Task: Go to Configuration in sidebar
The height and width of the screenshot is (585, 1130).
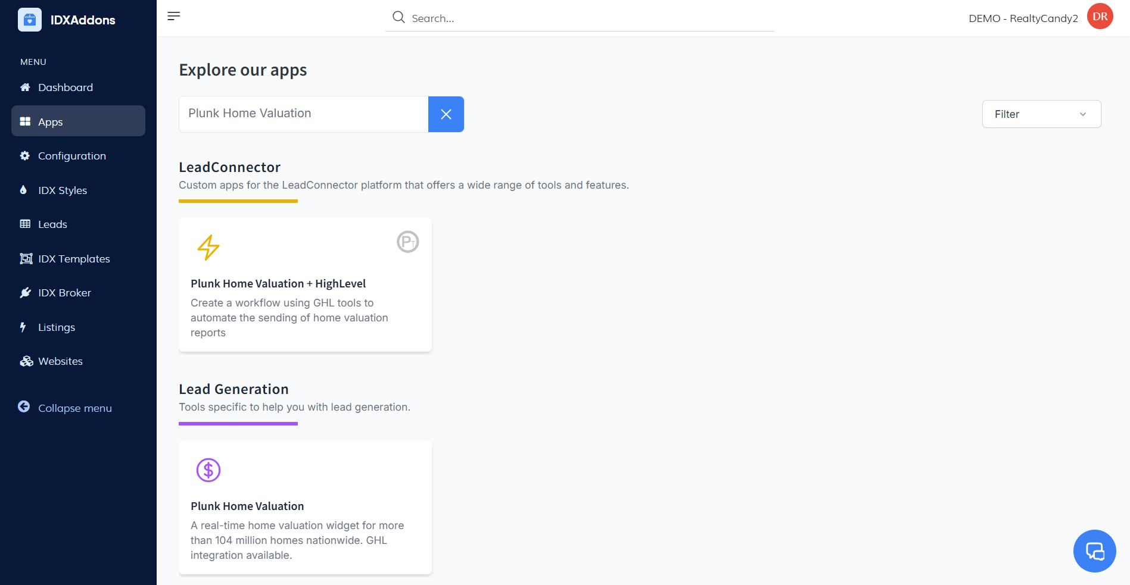Action: coord(71,156)
